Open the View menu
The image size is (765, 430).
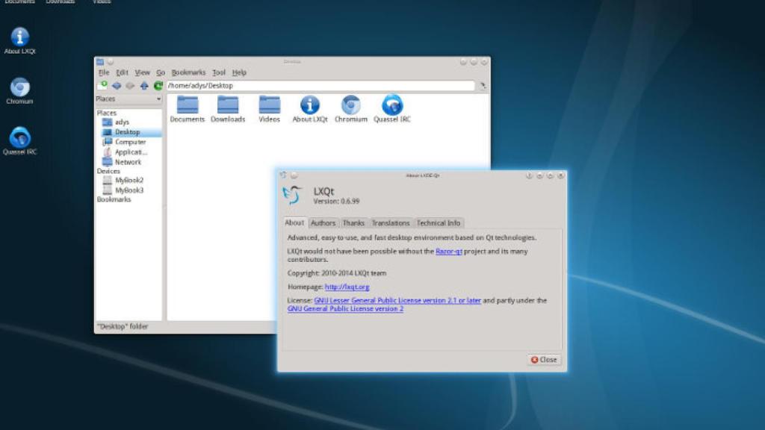pyautogui.click(x=142, y=72)
